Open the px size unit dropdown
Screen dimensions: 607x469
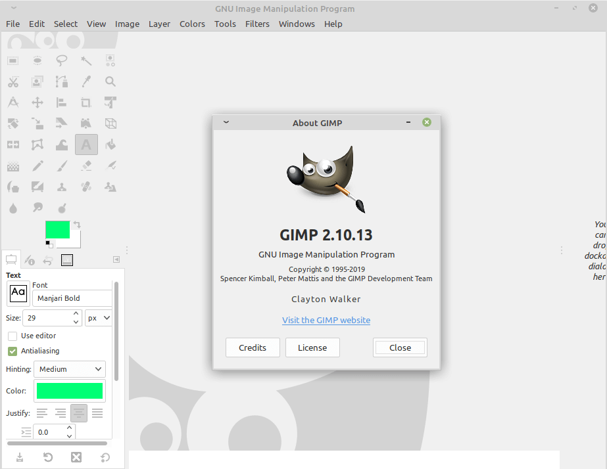tap(99, 317)
